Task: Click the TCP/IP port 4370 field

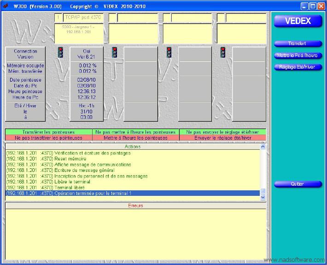Action: coord(83,18)
